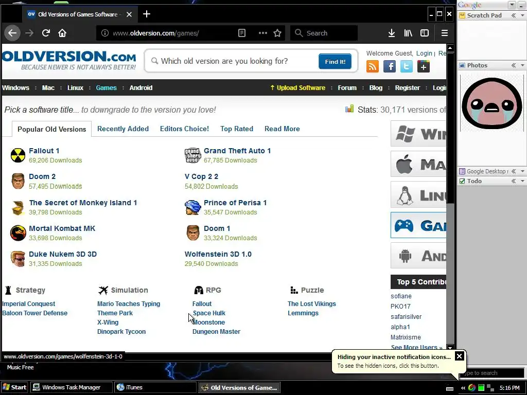Open the Twitter icon in site header
527x395 pixels.
[x=407, y=66]
